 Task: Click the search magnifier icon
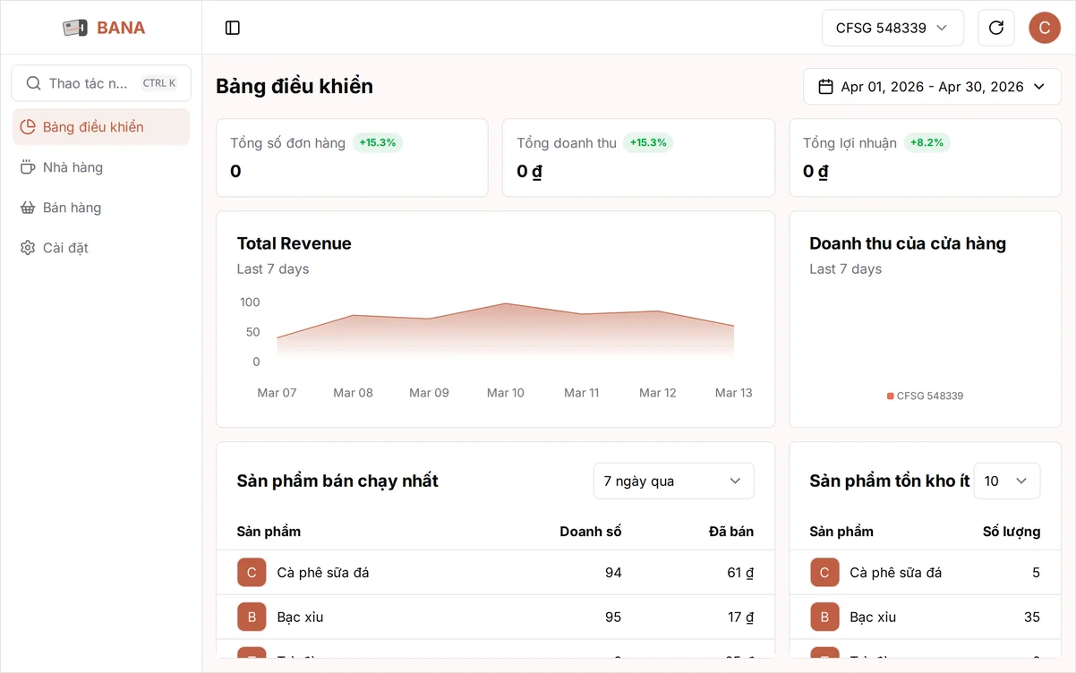click(x=33, y=83)
